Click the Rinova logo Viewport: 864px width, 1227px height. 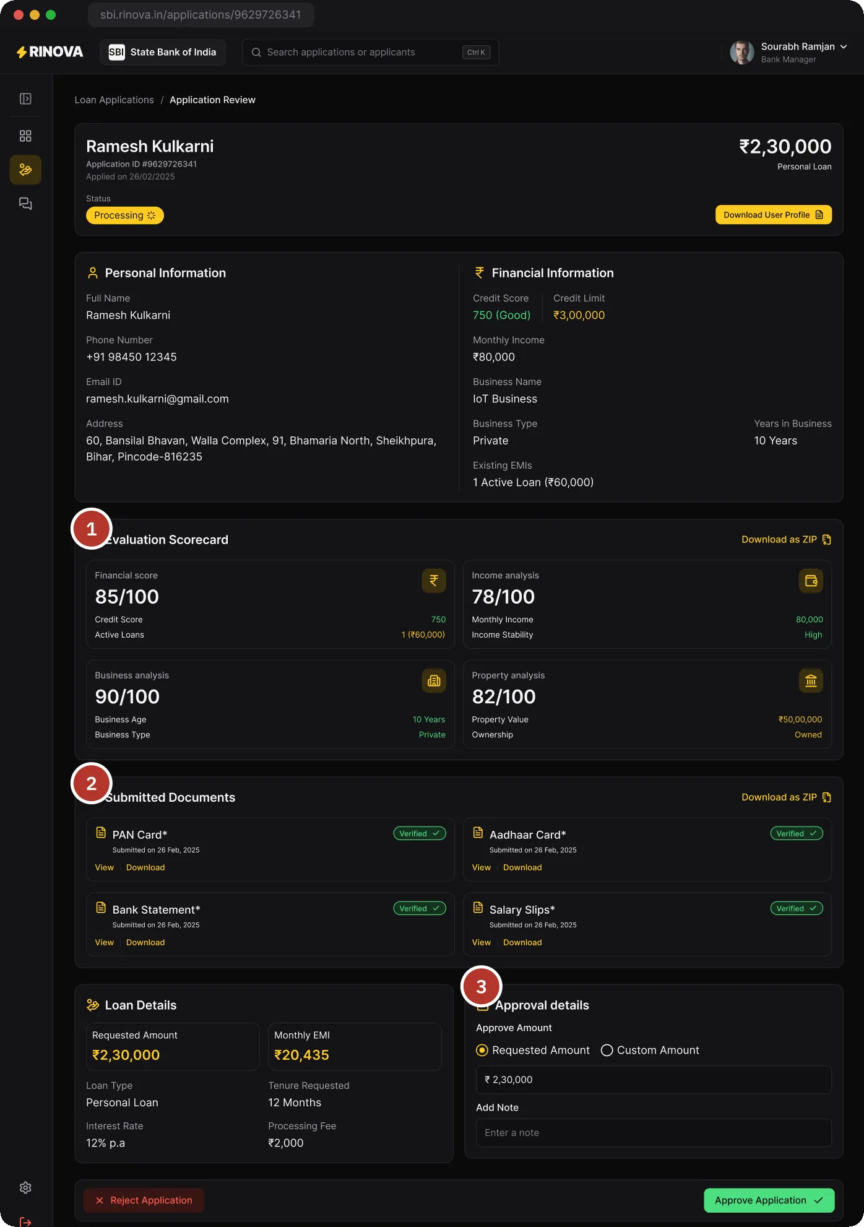(x=50, y=52)
